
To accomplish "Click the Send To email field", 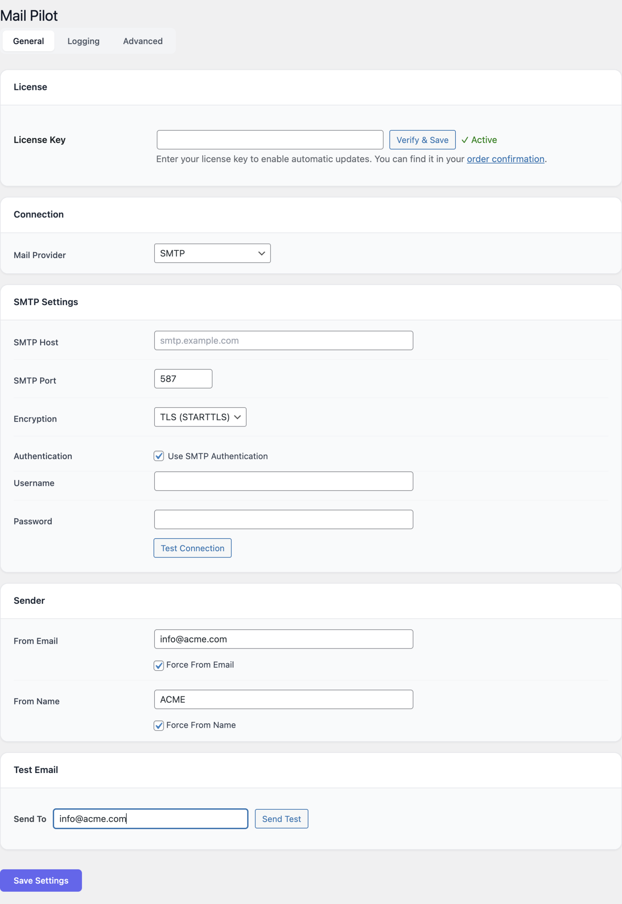I will 150,819.
